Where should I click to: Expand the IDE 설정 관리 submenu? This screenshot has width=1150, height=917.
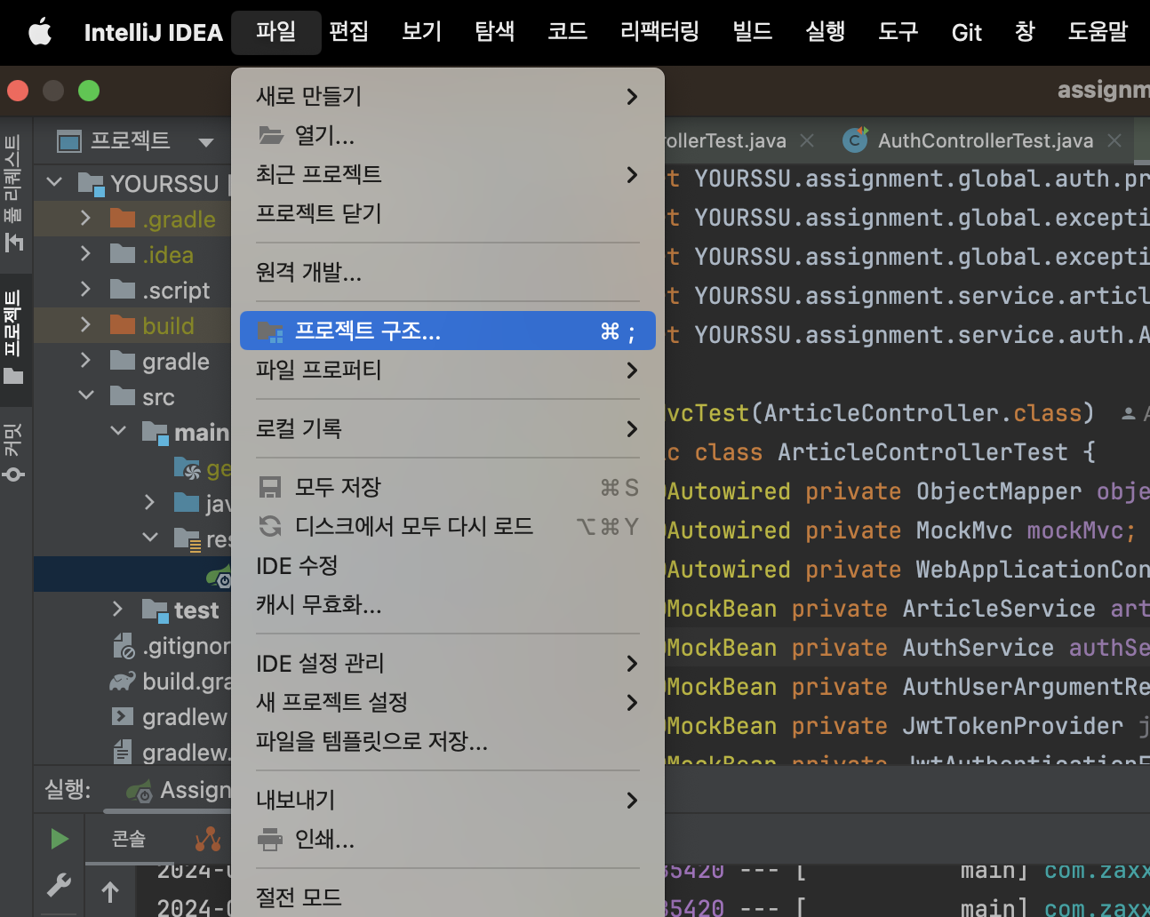coord(448,663)
